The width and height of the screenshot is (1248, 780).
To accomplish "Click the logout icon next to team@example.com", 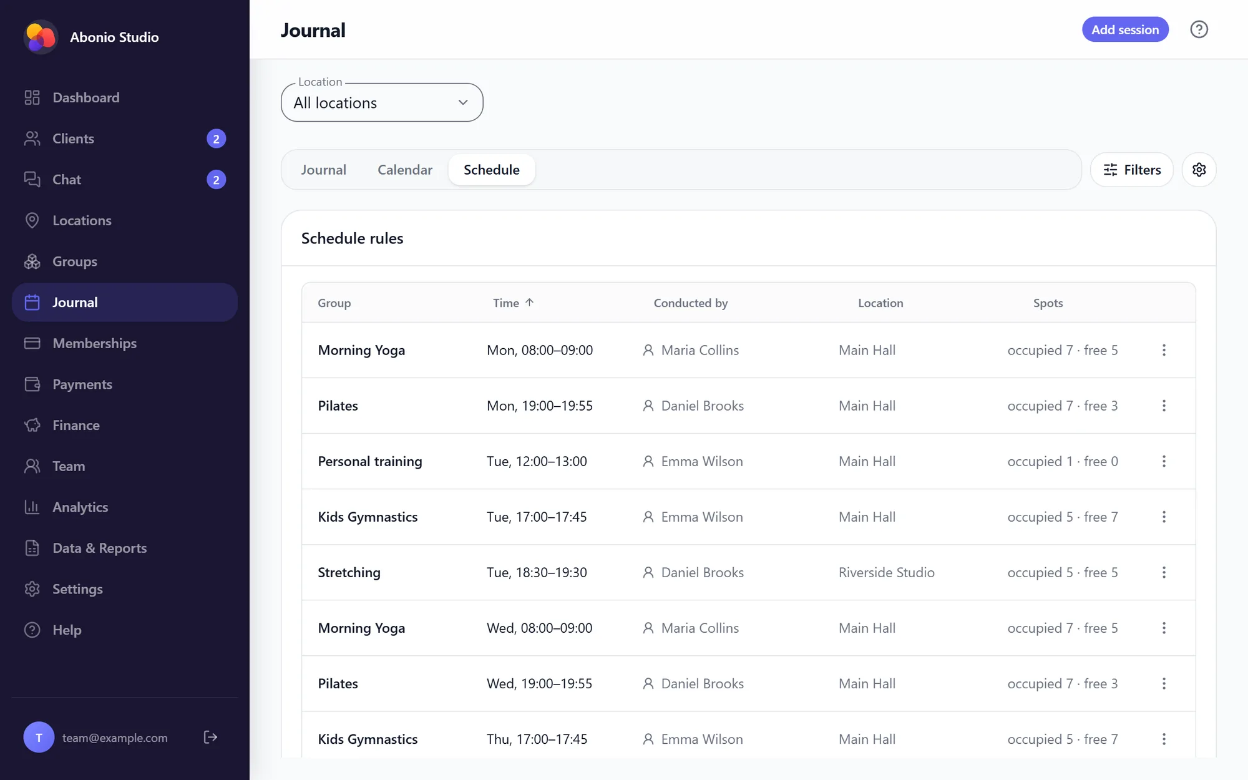I will tap(210, 737).
